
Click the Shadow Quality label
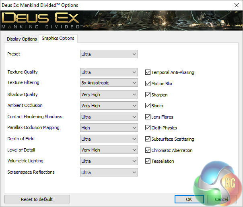(x=23, y=94)
